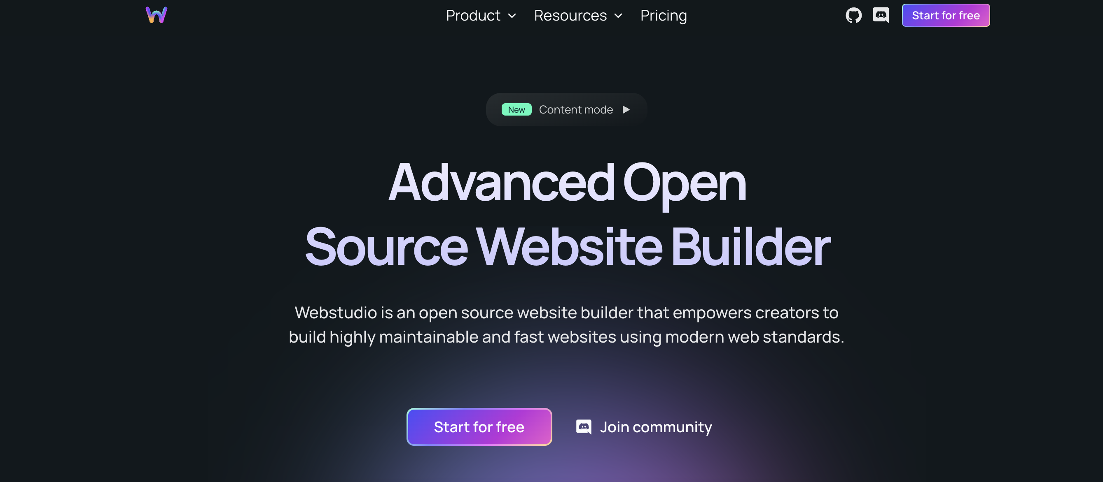Screen dimensions: 1103x482
Task: Expand the Resources chevron arrow
Action: [618, 16]
